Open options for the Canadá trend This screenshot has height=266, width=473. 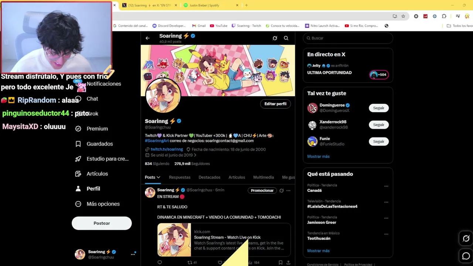[386, 186]
